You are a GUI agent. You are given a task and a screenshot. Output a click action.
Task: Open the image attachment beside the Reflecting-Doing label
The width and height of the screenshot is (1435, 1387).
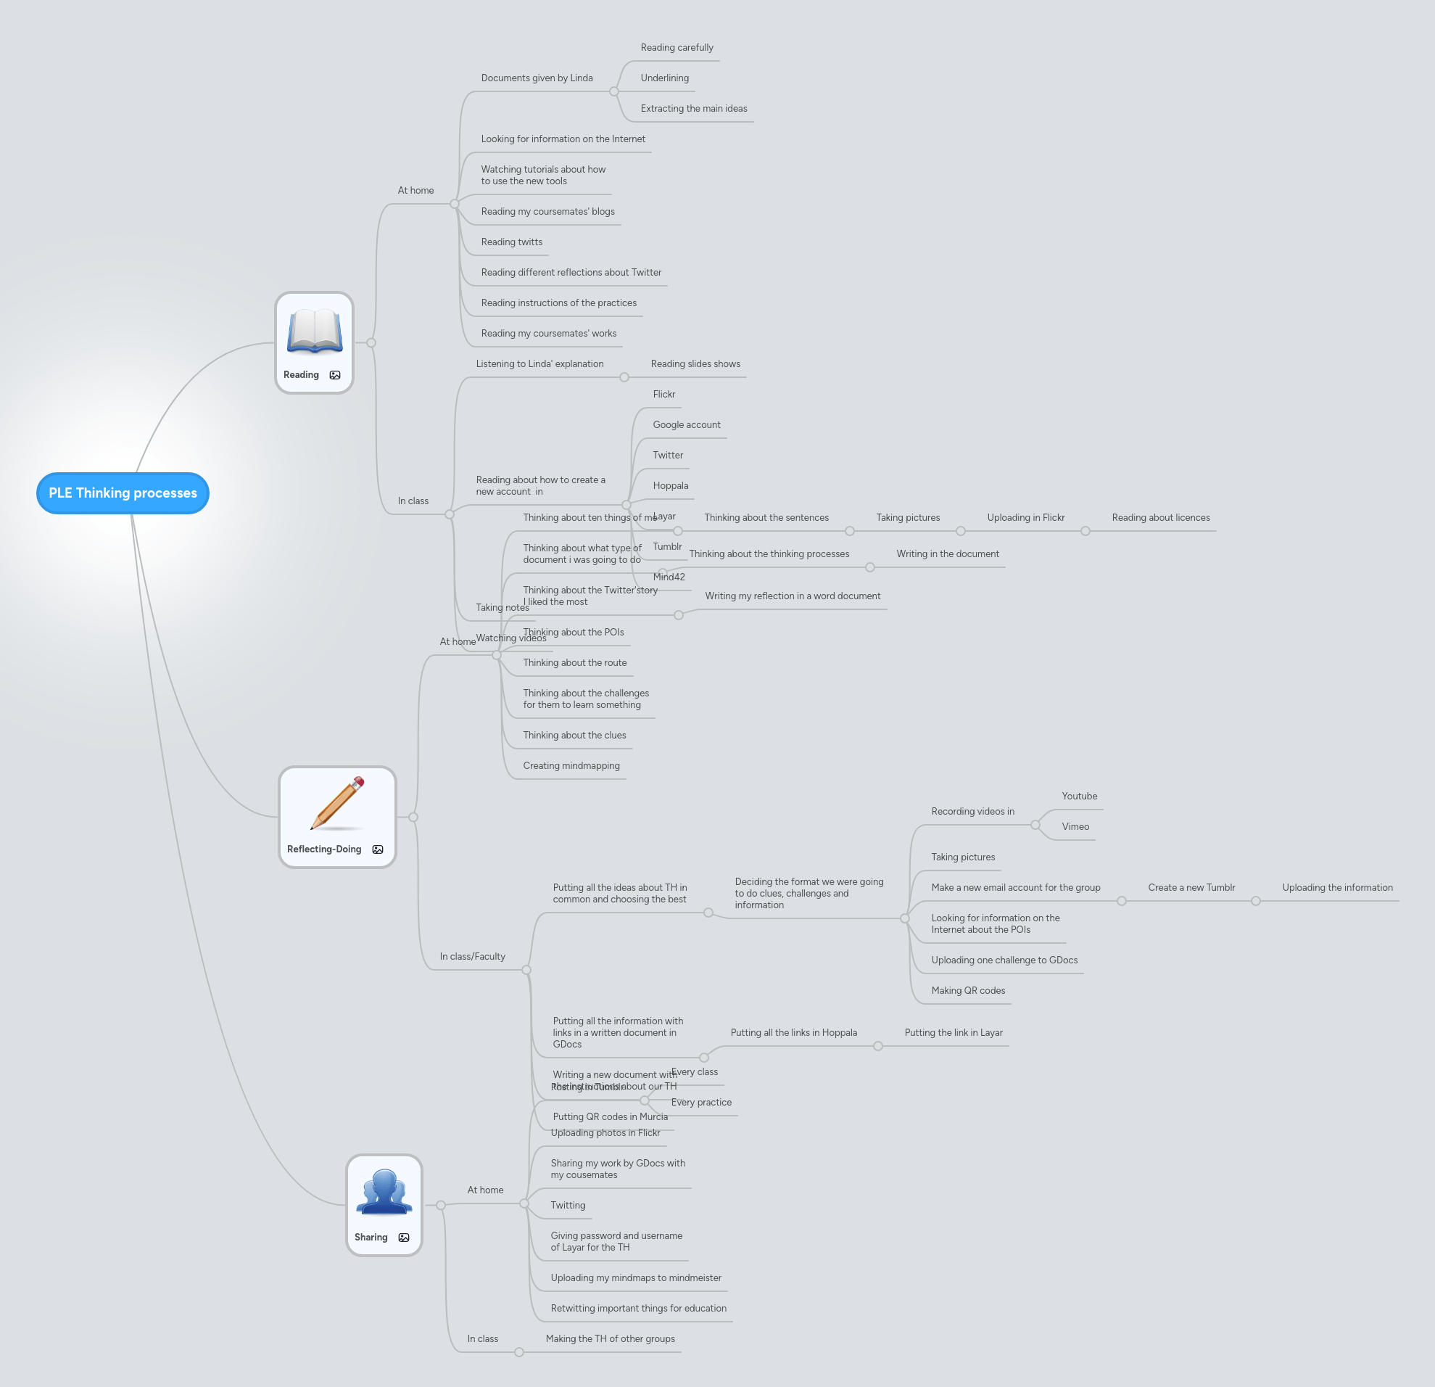pyautogui.click(x=378, y=849)
